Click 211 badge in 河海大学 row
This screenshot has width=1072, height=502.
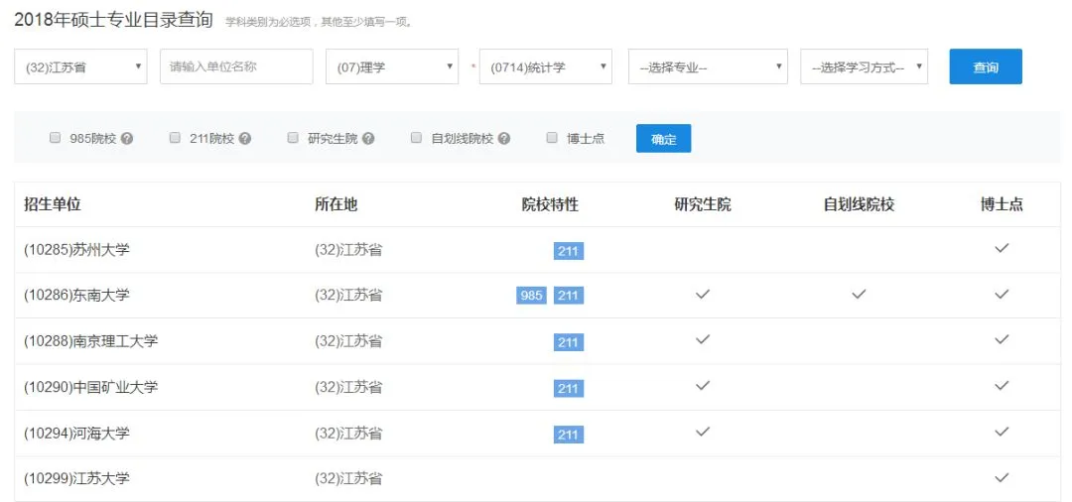coord(568,435)
